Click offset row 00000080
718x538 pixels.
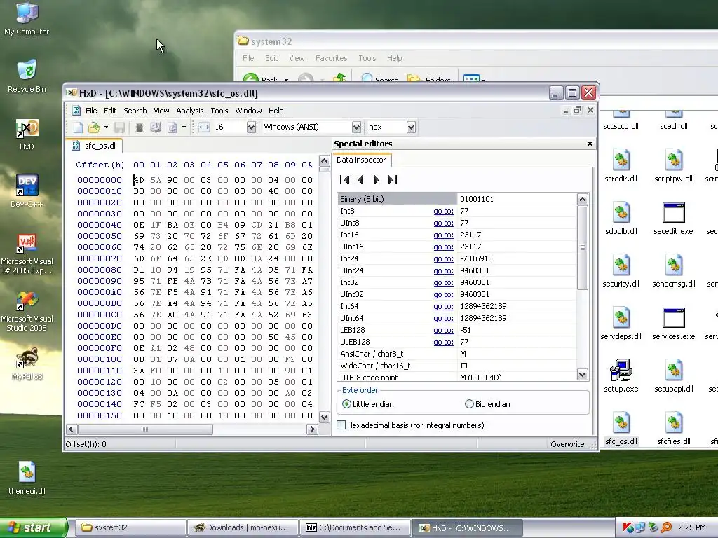[x=100, y=270]
